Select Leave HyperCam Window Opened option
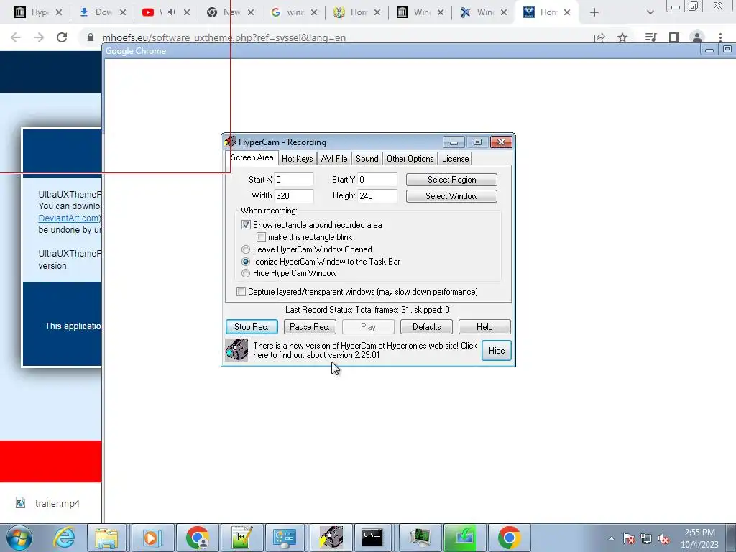Image resolution: width=736 pixels, height=552 pixels. coord(246,249)
